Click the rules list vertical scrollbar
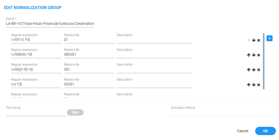 (264, 61)
